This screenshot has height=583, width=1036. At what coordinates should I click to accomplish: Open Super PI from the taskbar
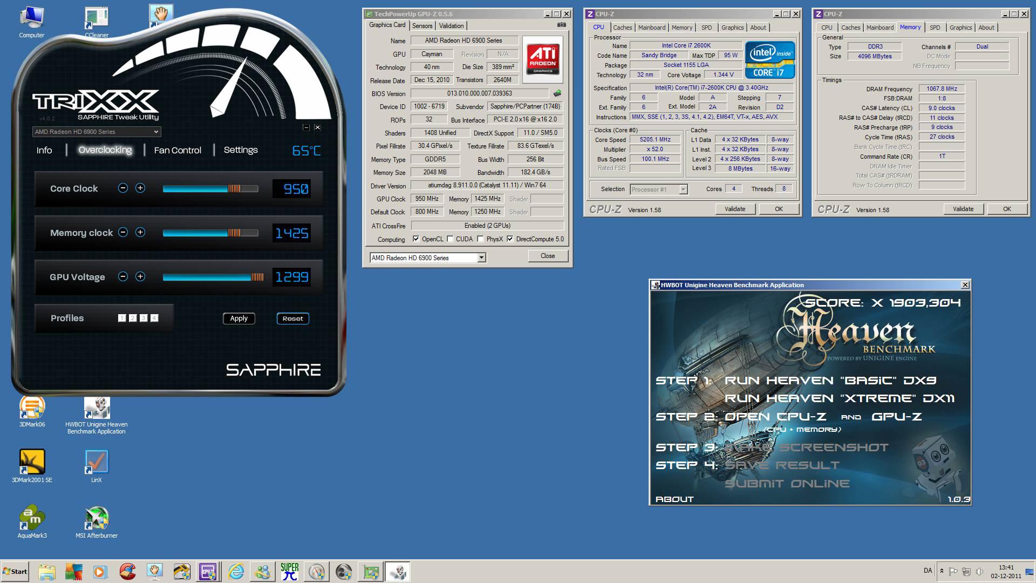tap(290, 571)
